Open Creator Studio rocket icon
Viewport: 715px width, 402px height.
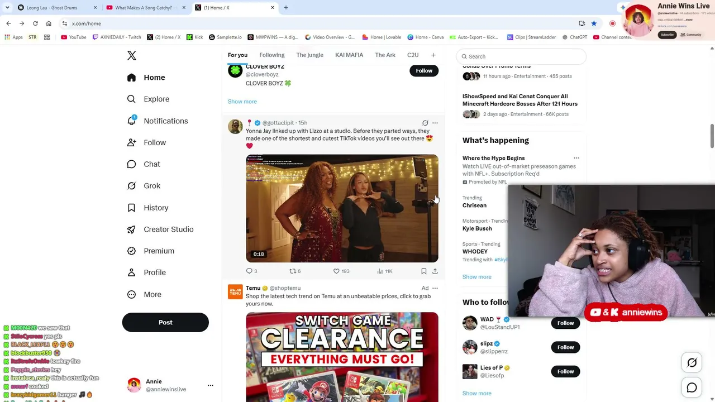point(131,229)
